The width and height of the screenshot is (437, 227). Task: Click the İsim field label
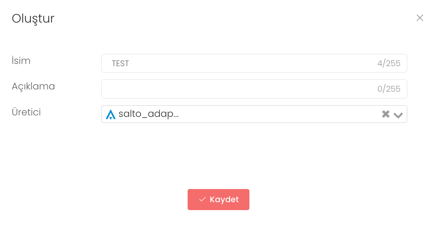21,61
